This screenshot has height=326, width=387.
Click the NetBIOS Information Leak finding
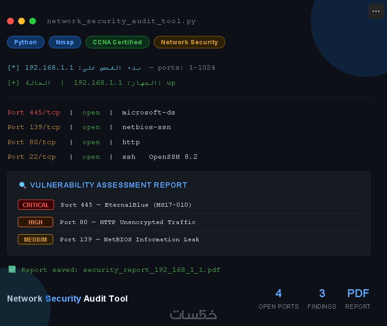(152, 240)
